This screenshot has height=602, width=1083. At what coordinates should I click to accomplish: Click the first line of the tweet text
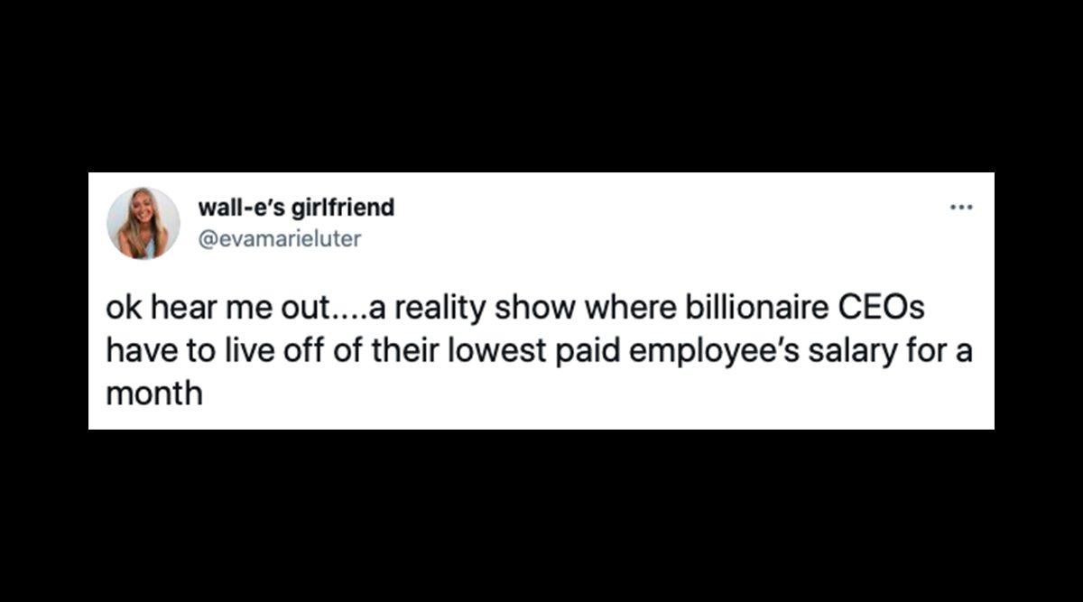[514, 307]
